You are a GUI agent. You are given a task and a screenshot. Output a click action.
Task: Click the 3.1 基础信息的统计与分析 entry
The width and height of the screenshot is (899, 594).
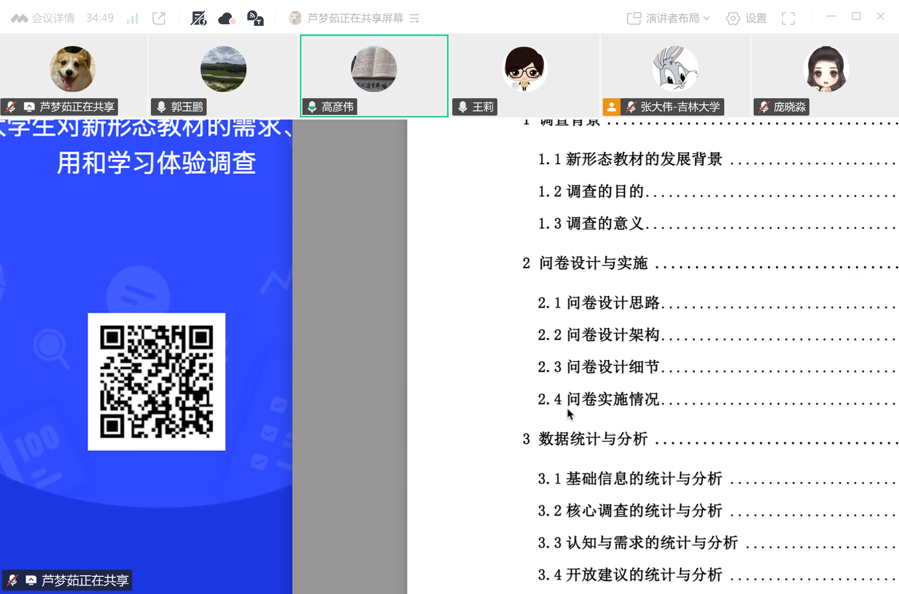point(630,479)
